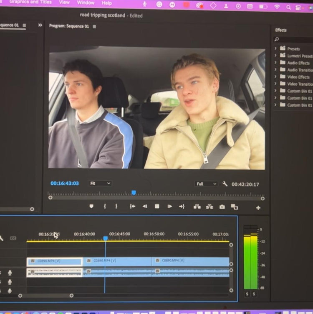Screen dimensions: 313x314
Task: Click the Mark In bracket icon
Action: tap(104, 207)
